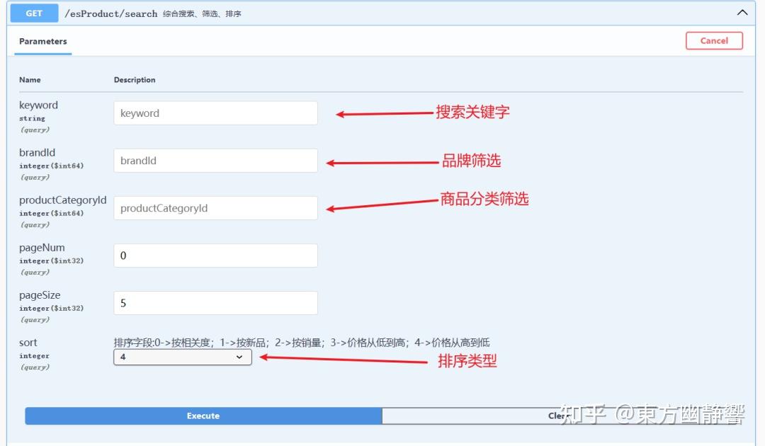Click the brandId input field
The width and height of the screenshot is (765, 446).
215,160
